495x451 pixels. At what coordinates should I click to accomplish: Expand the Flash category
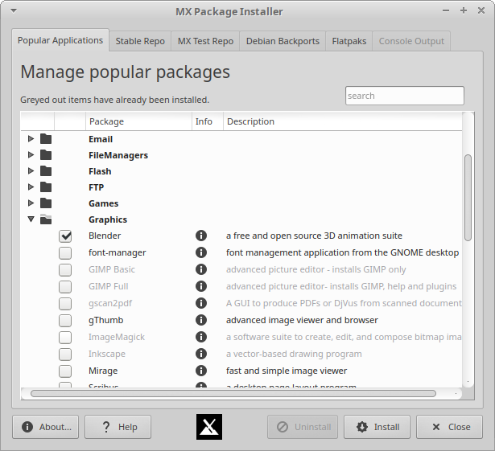click(x=31, y=171)
